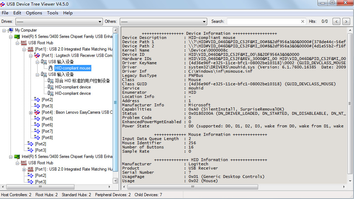This screenshot has height=199, width=354.
Task: Click the empty Port5 USB icon
Action: coord(37,119)
